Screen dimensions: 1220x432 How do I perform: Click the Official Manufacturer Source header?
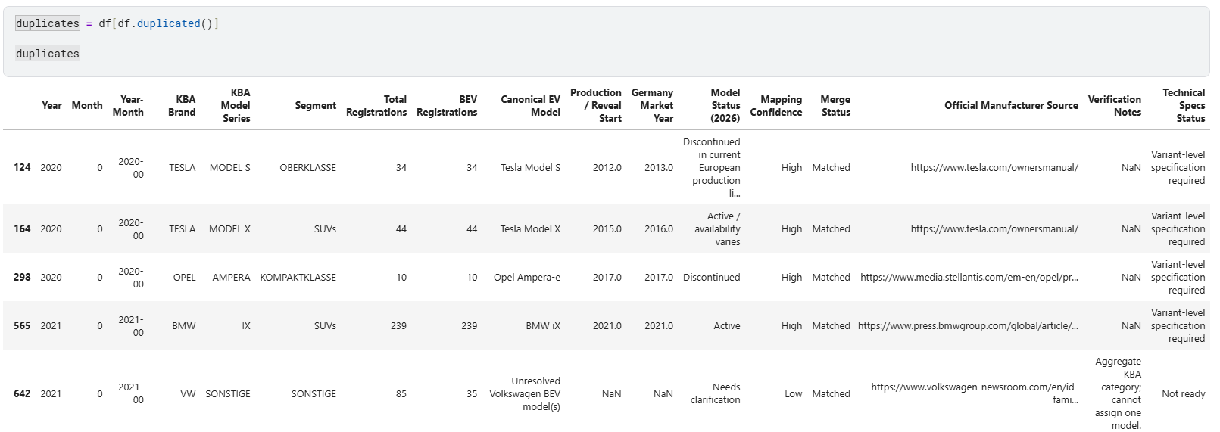(x=1011, y=106)
